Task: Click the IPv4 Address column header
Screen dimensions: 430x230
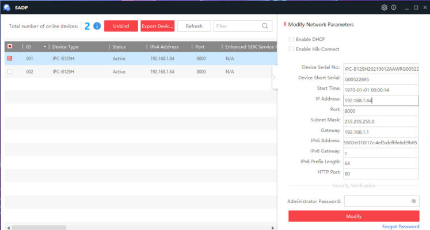Action: tap(164, 47)
